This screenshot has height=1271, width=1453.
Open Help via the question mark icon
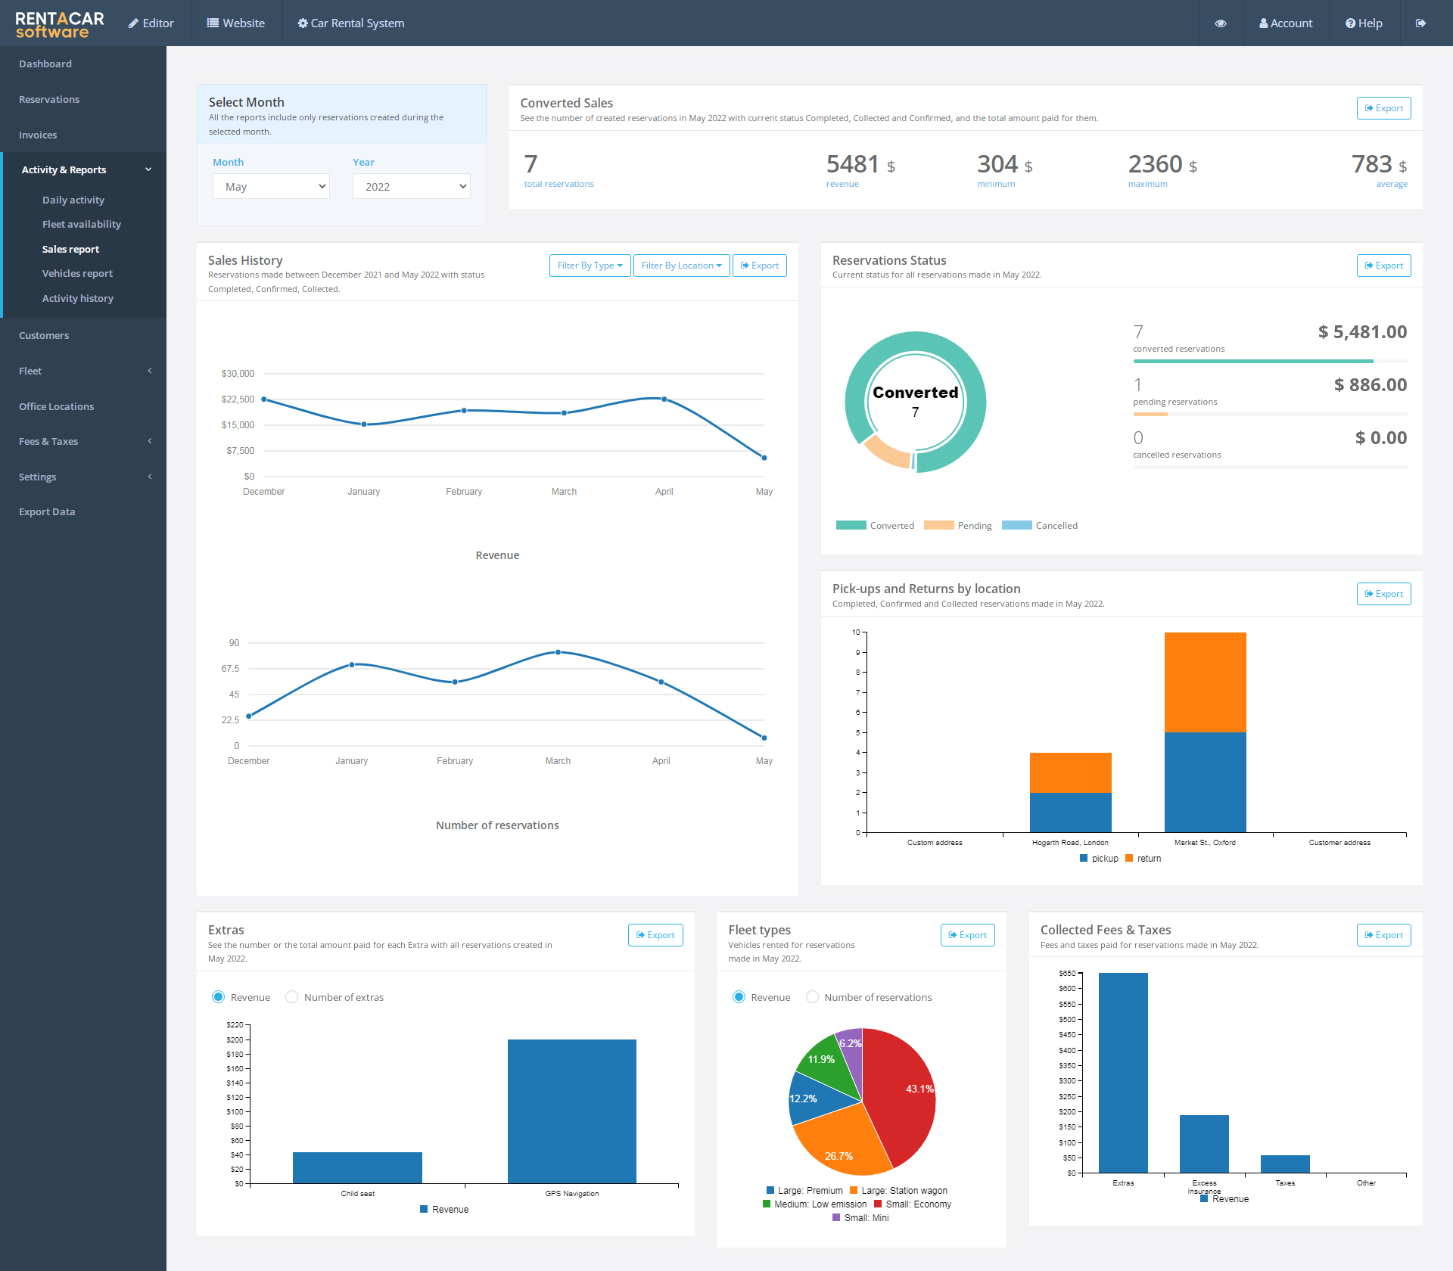(1350, 23)
